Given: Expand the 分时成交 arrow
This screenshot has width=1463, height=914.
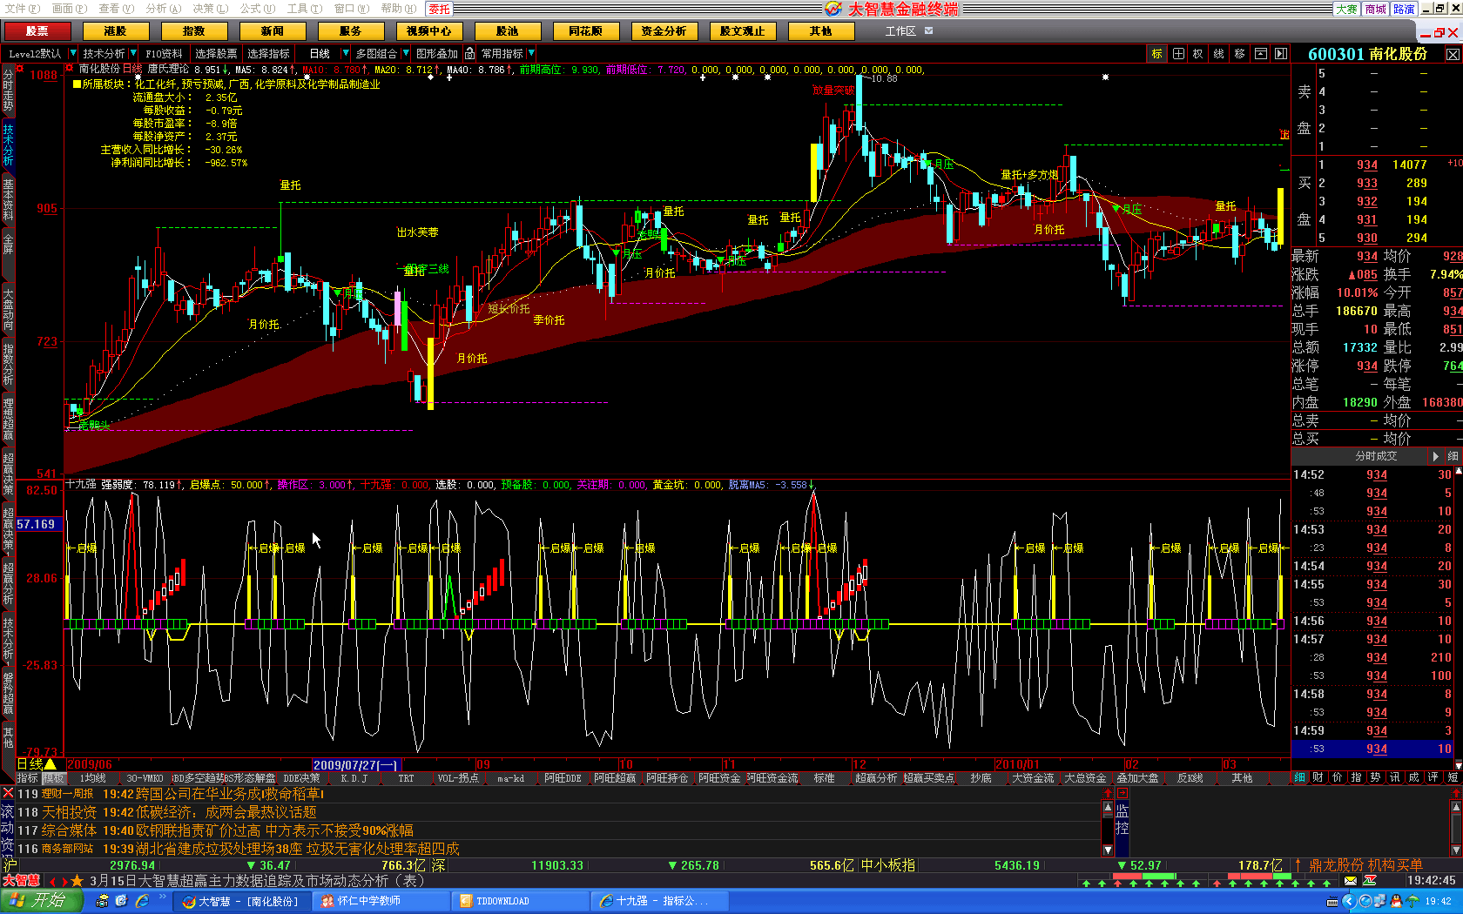Looking at the screenshot, I should [1436, 456].
